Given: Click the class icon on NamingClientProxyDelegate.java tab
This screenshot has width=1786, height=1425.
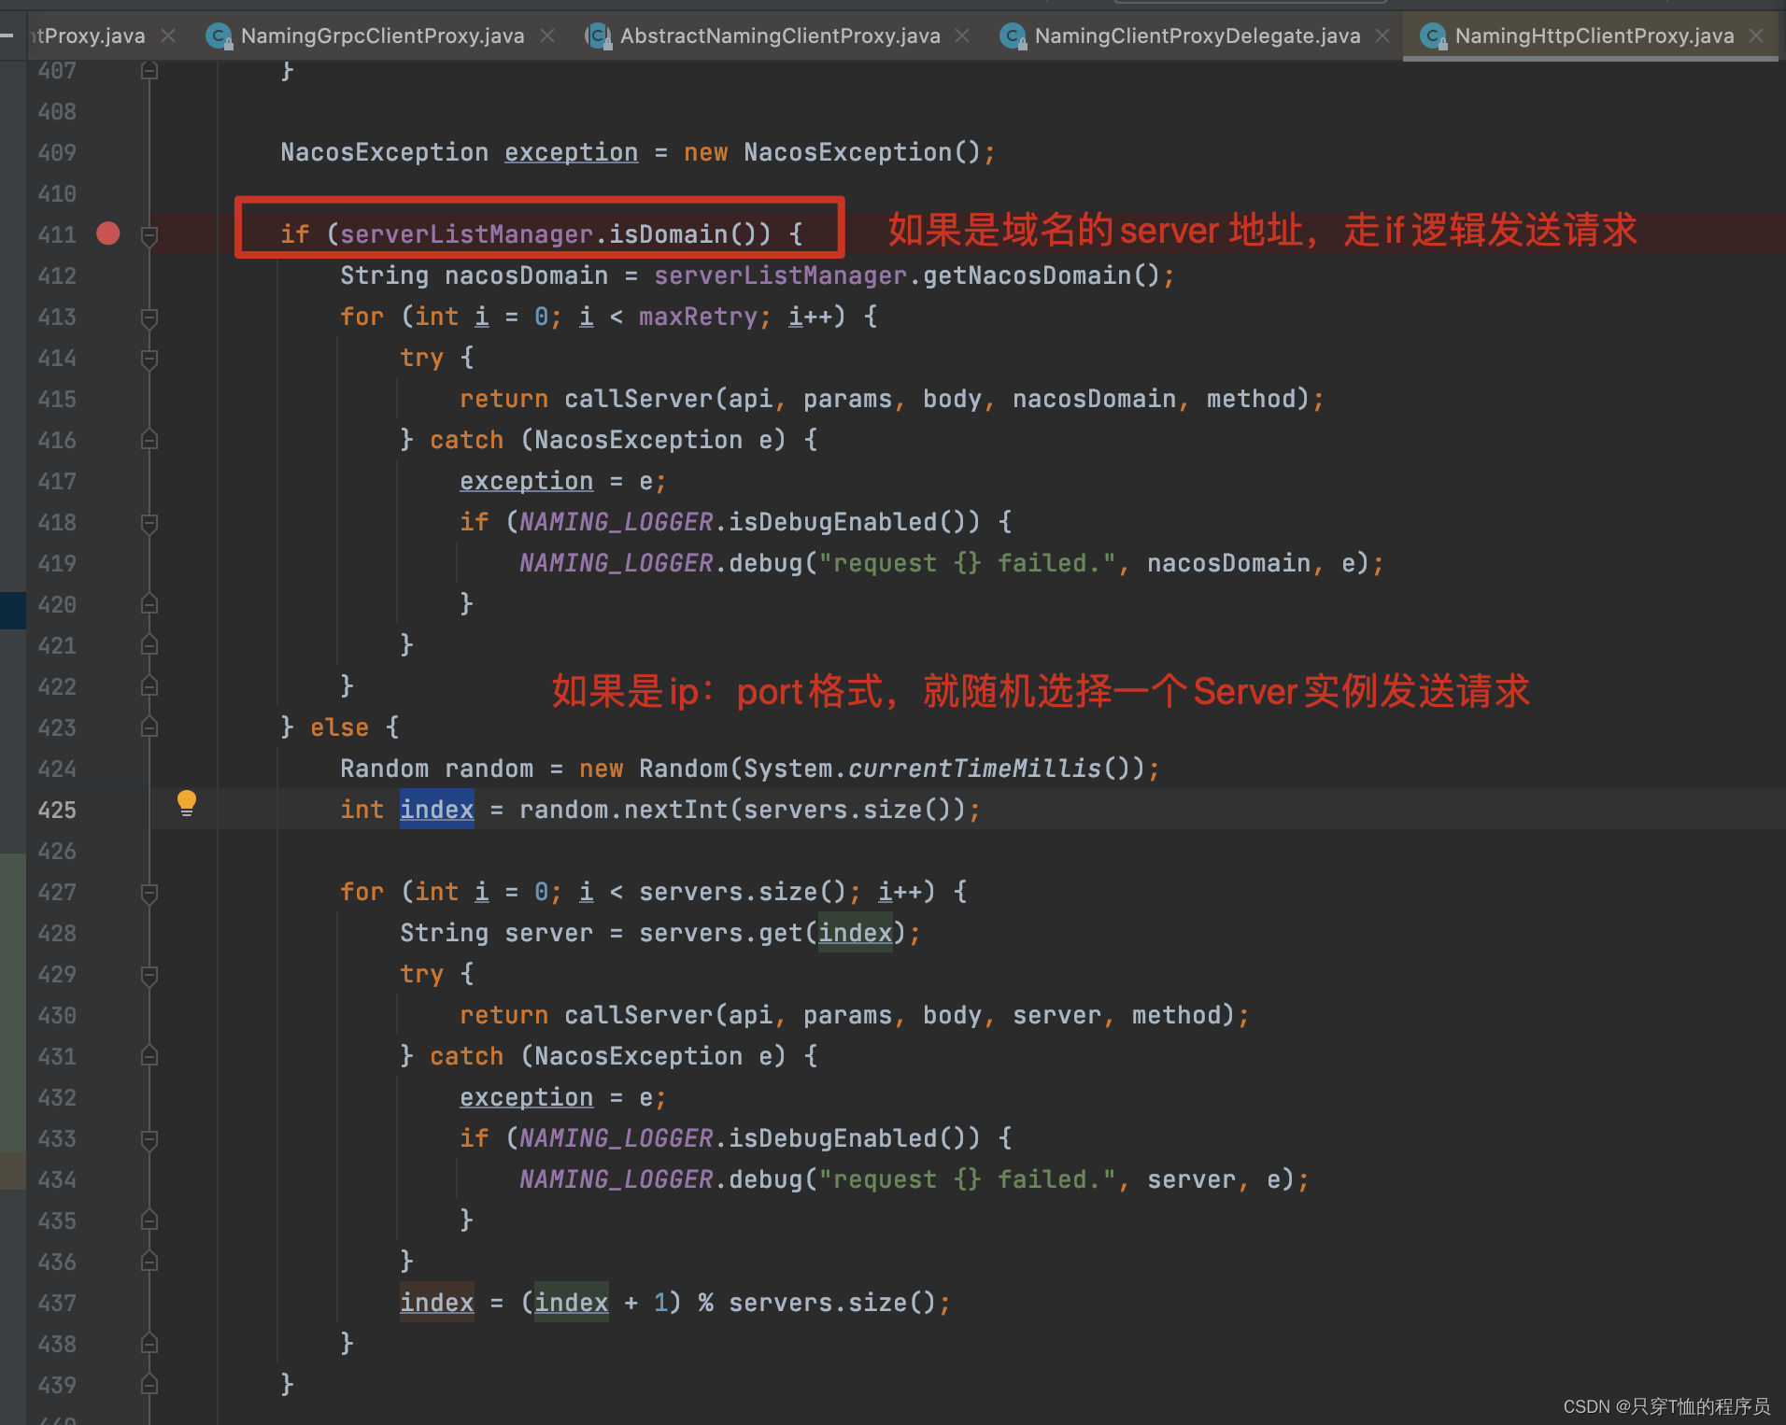Looking at the screenshot, I should click(1013, 36).
